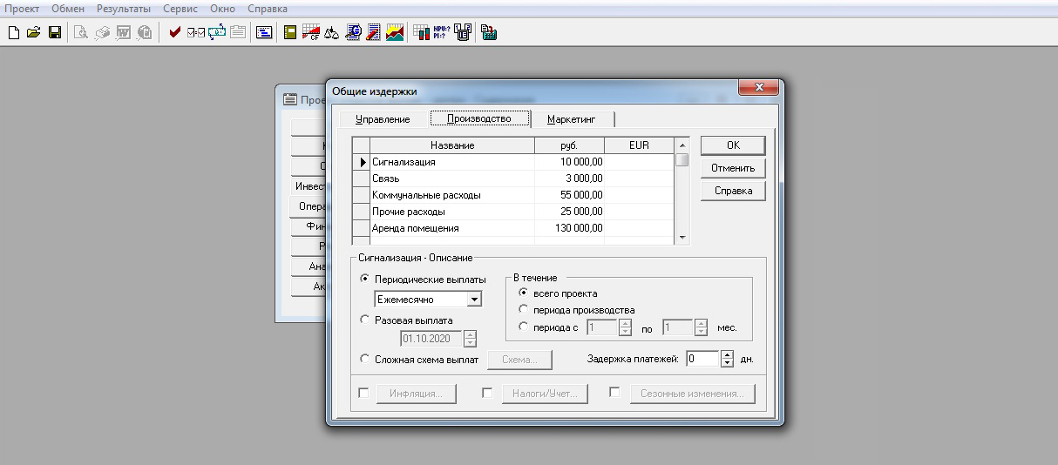The height and width of the screenshot is (465, 1058).
Task: Click the costs table scrollbar up arrow
Action: click(682, 145)
